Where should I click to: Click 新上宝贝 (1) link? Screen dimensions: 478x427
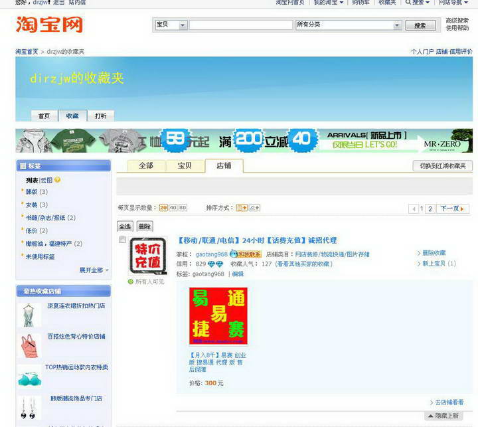439,263
